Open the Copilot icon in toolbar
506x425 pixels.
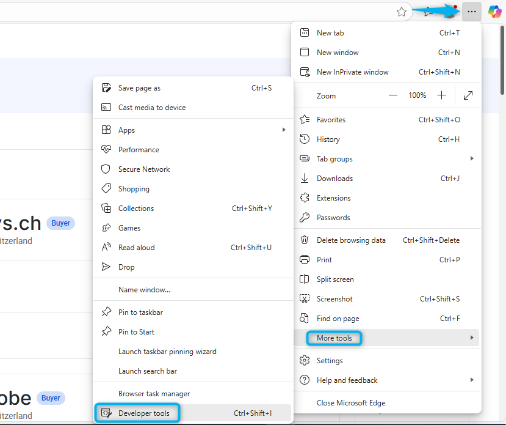tap(494, 12)
